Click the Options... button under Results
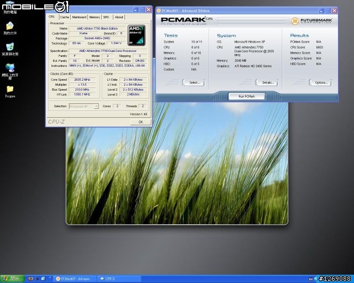The width and height of the screenshot is (354, 283). click(320, 82)
